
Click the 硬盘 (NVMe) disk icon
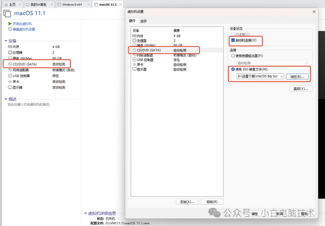[x=10, y=58]
